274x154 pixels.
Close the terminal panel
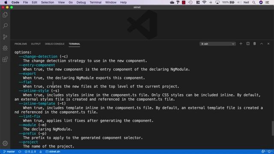click(x=268, y=44)
